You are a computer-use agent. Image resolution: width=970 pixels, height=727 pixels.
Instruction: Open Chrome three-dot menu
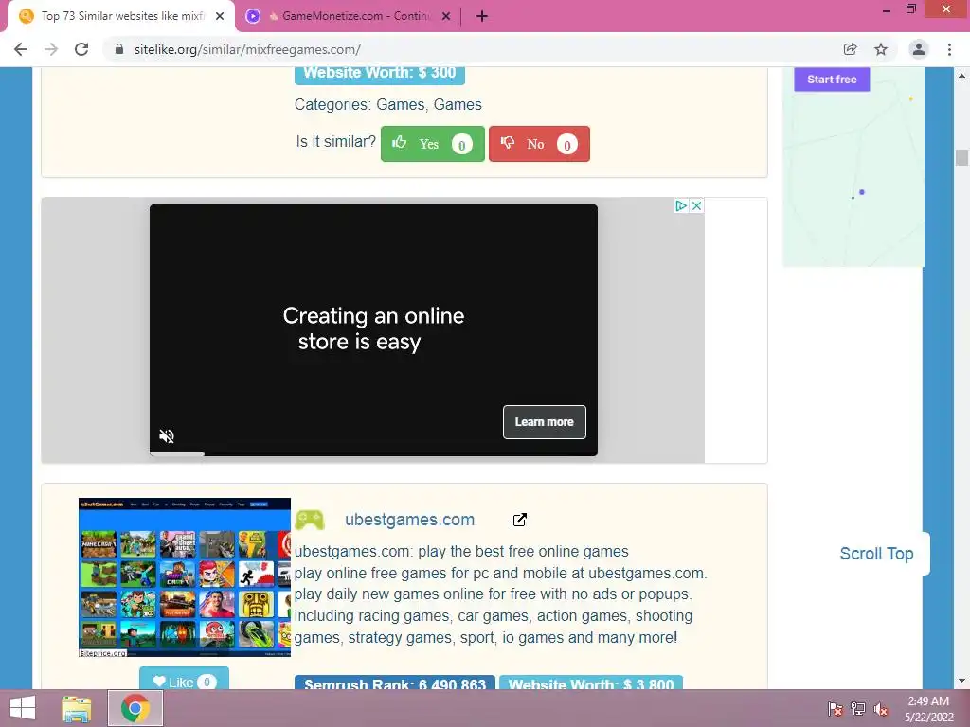(949, 49)
